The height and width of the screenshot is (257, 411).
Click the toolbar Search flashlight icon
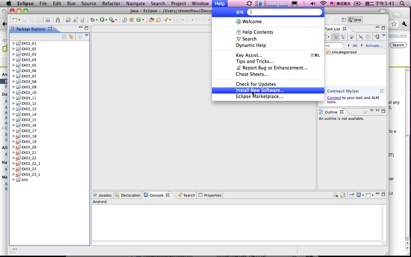(166, 20)
